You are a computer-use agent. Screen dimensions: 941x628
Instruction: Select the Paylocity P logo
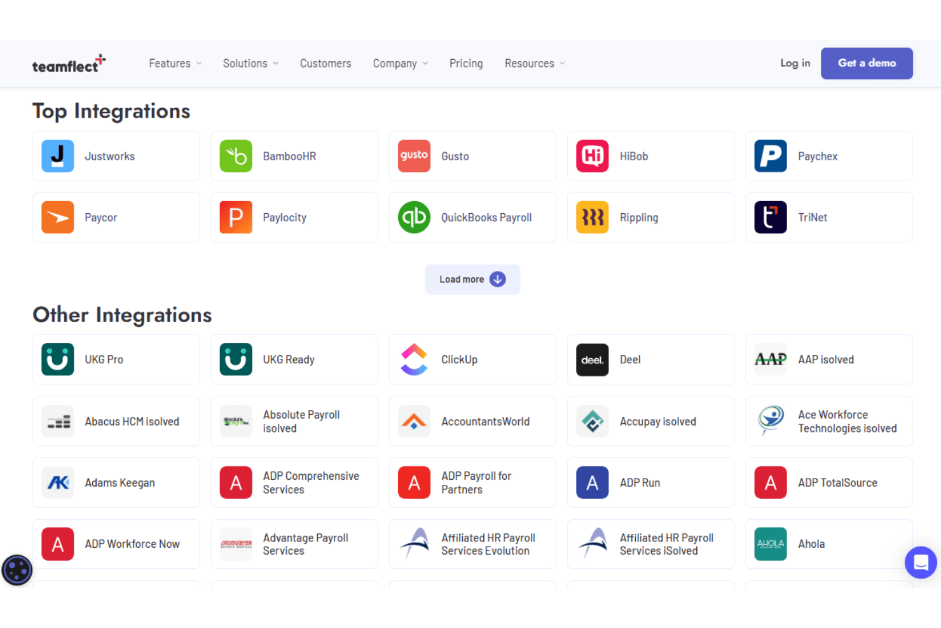click(236, 217)
